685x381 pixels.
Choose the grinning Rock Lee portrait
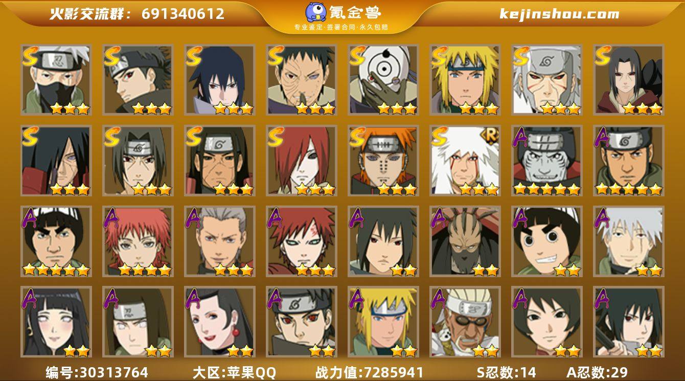click(546, 241)
